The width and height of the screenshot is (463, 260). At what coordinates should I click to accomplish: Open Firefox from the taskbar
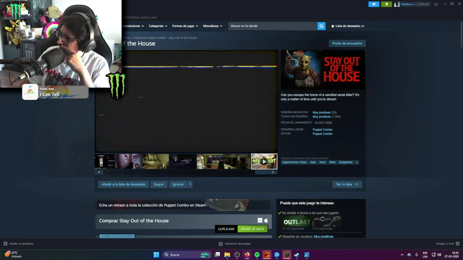247,255
